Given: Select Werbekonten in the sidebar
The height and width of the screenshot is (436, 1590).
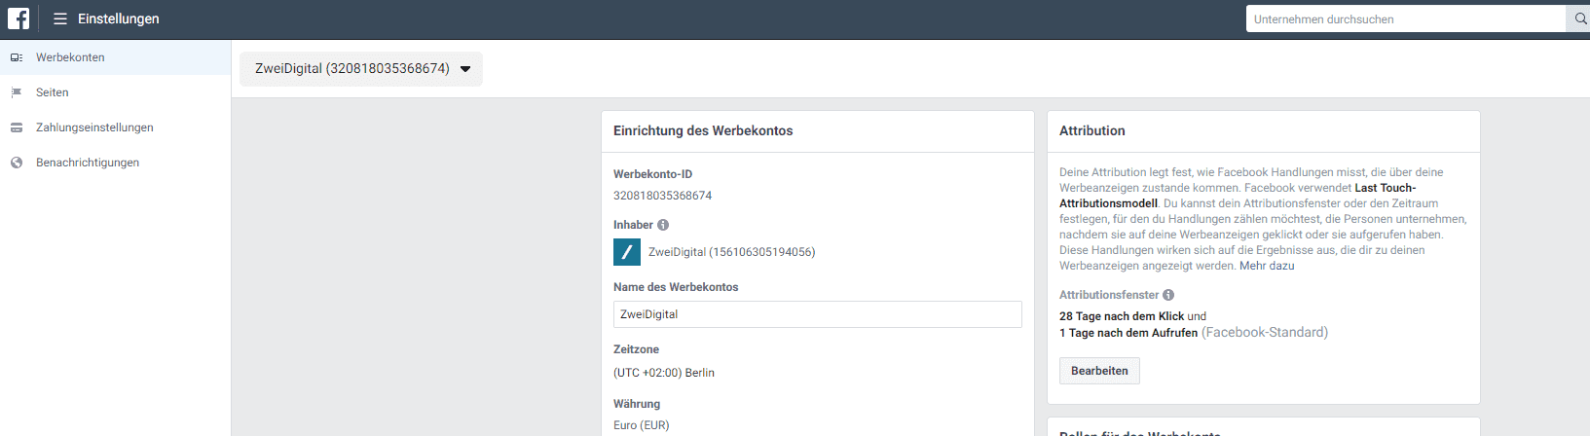Looking at the screenshot, I should [x=70, y=57].
